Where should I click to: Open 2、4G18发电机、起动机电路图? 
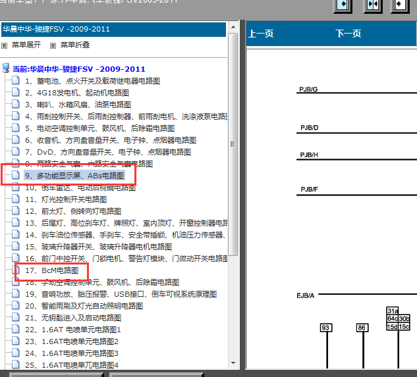77,93
